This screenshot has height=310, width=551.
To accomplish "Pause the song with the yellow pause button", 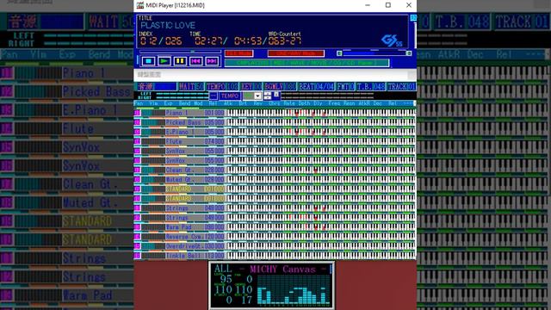I will pos(180,61).
